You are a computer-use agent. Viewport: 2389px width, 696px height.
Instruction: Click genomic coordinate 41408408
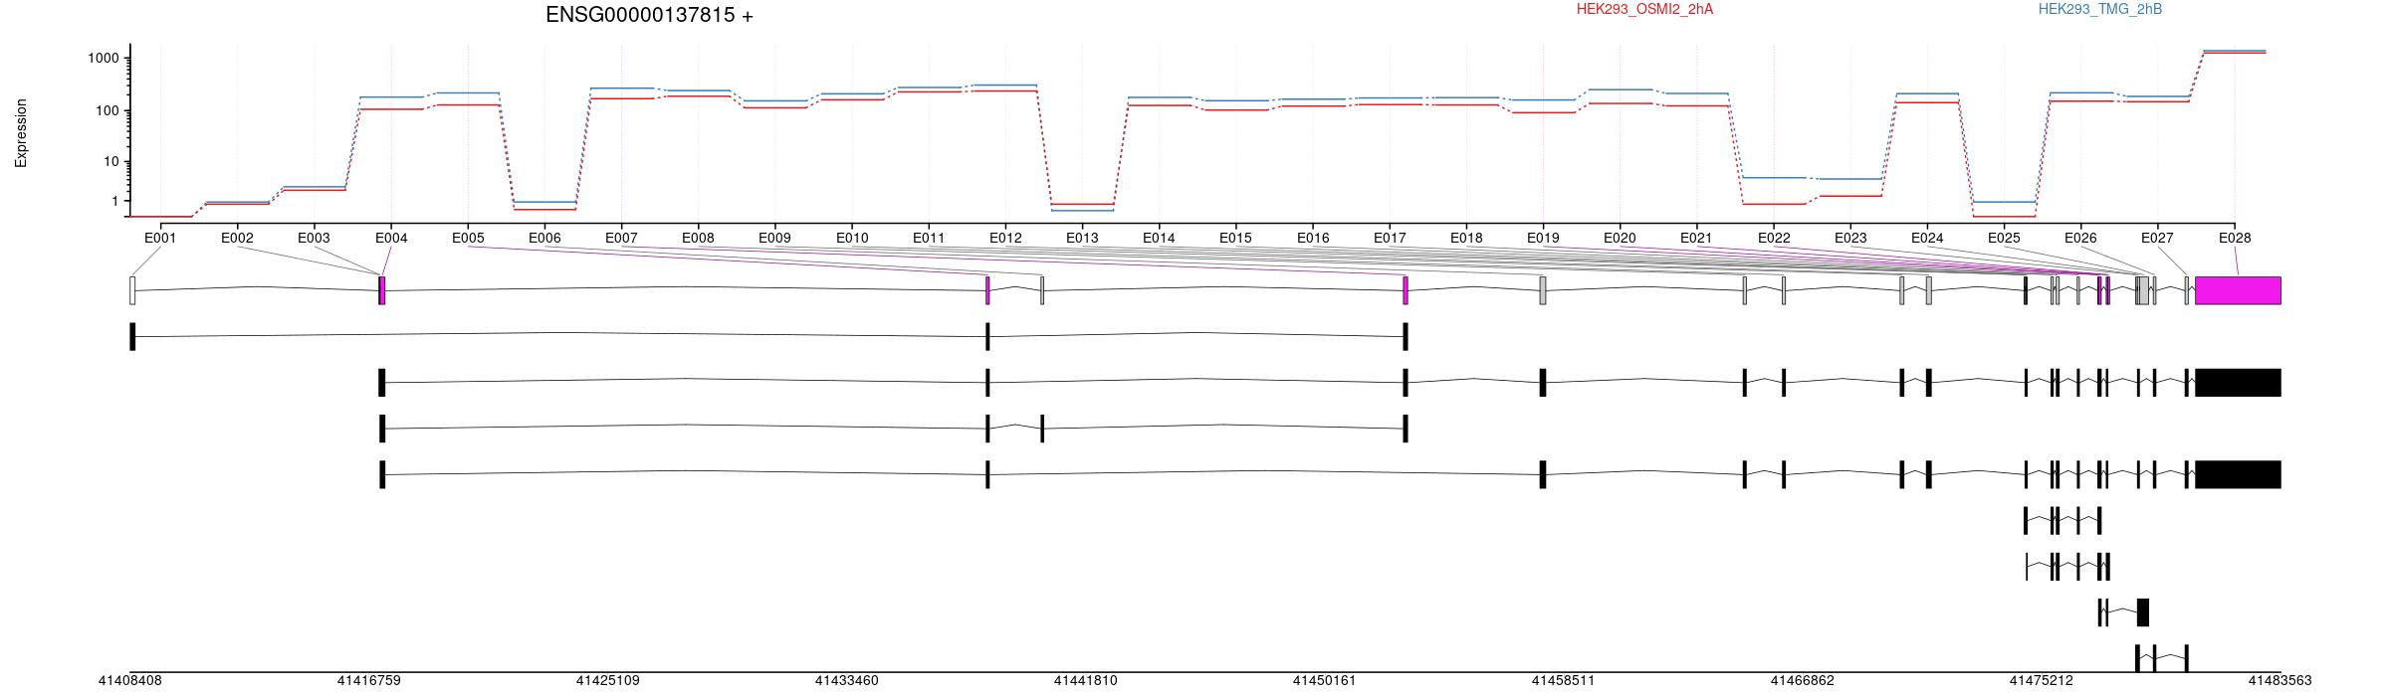(x=129, y=681)
